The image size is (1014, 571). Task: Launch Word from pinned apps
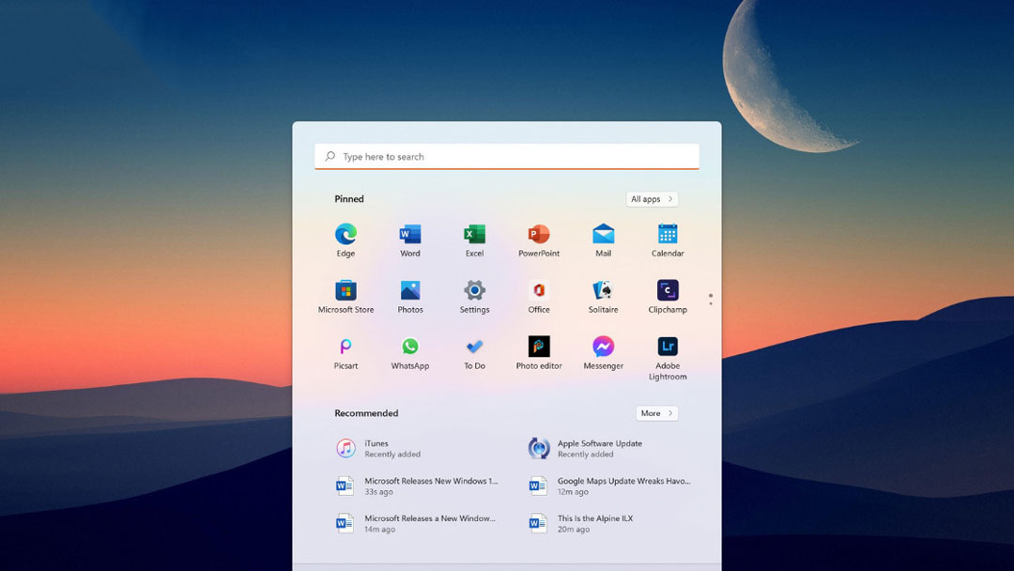[x=410, y=235]
